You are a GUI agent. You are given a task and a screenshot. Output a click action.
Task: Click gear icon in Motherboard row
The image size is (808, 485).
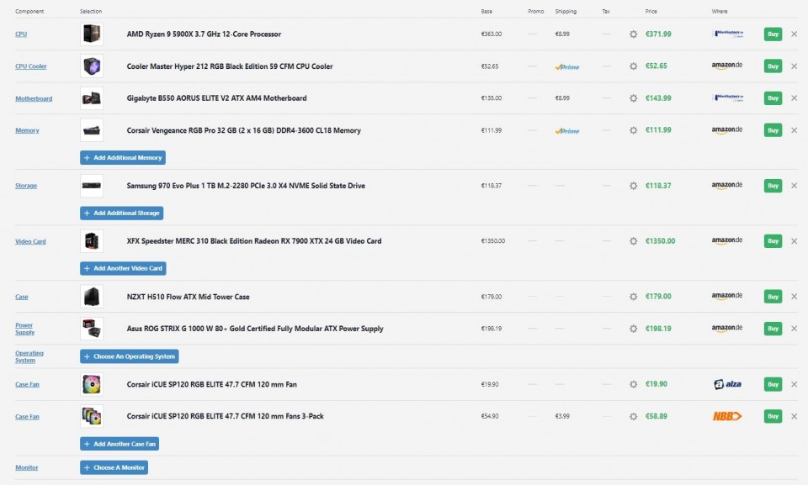(633, 98)
